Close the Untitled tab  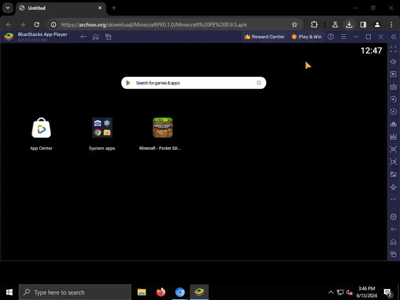coord(100,8)
